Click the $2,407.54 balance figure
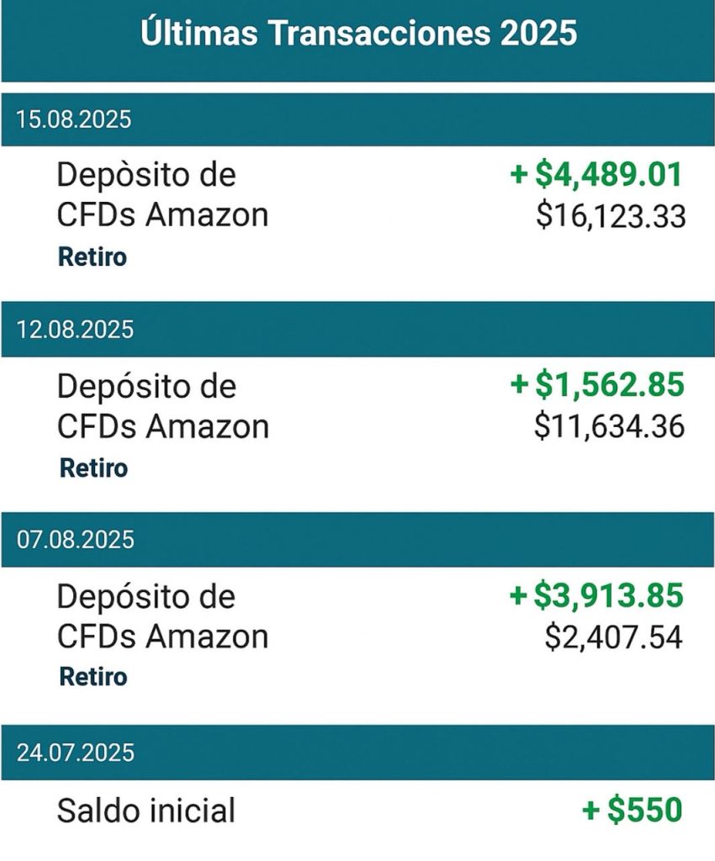This screenshot has width=715, height=861. coord(613,637)
